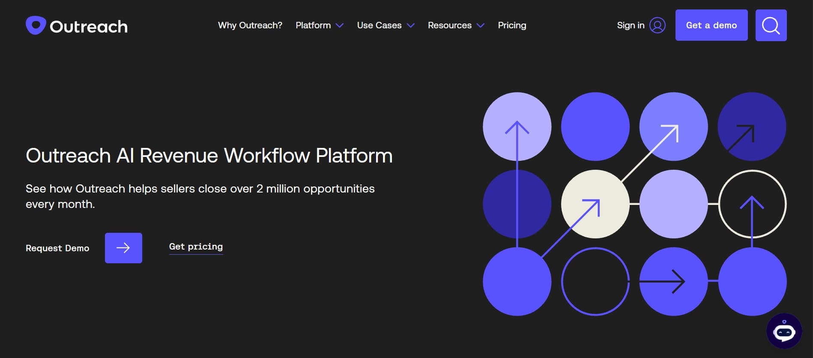Expand the Platform dropdown chevron
The width and height of the screenshot is (813, 358).
click(x=340, y=26)
